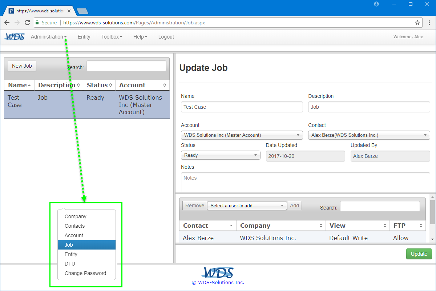Select Contacts from Administration menu
The width and height of the screenshot is (436, 291).
(86, 226)
